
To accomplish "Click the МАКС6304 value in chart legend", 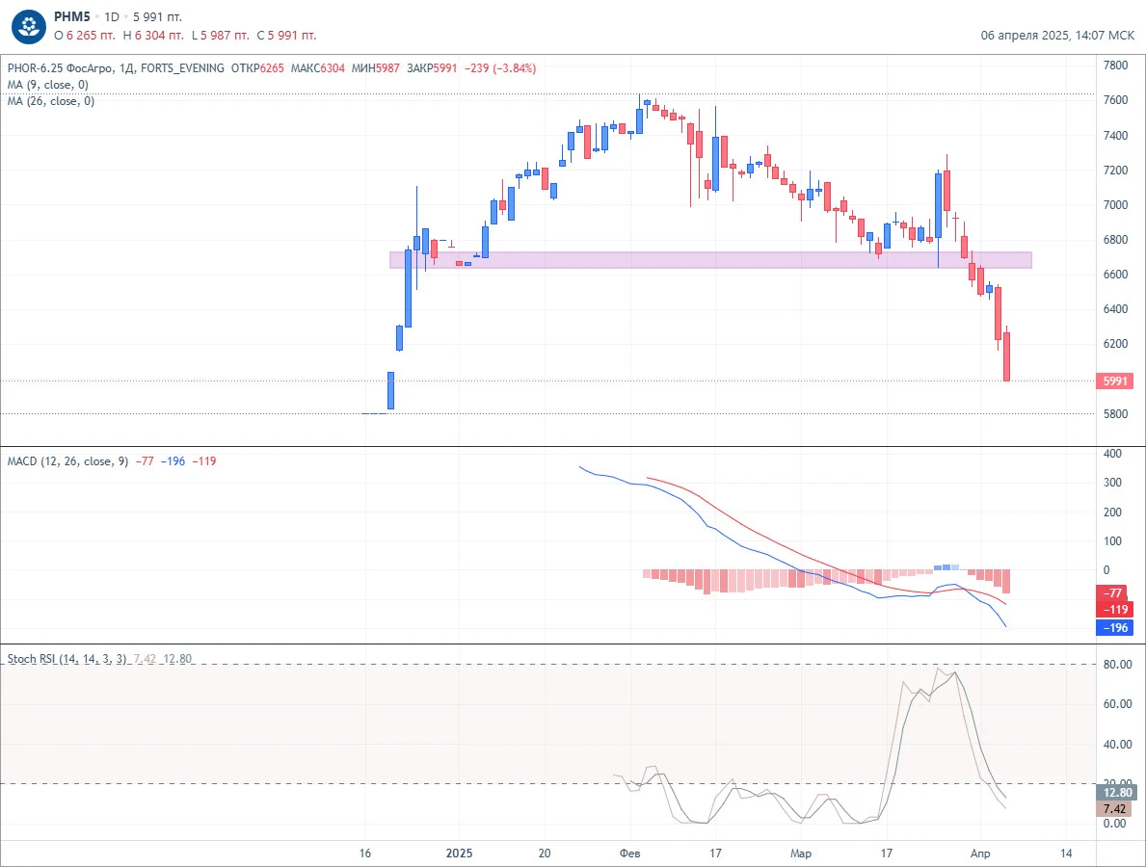I will pos(318,68).
